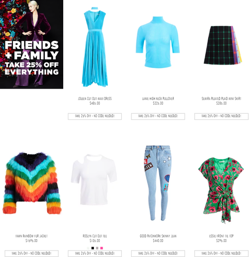
Task: Click the 25% off button under Joleen dress
Action: click(x=95, y=116)
